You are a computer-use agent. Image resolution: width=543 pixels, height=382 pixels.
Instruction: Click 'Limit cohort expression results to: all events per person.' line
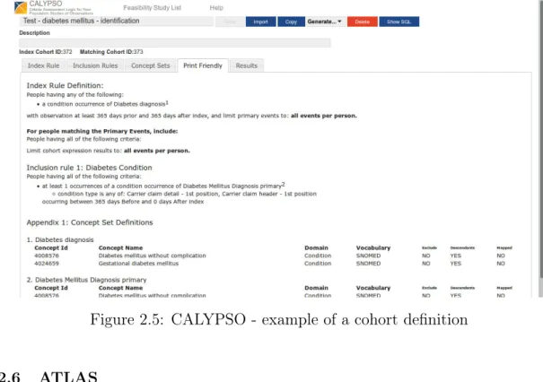tap(108, 151)
